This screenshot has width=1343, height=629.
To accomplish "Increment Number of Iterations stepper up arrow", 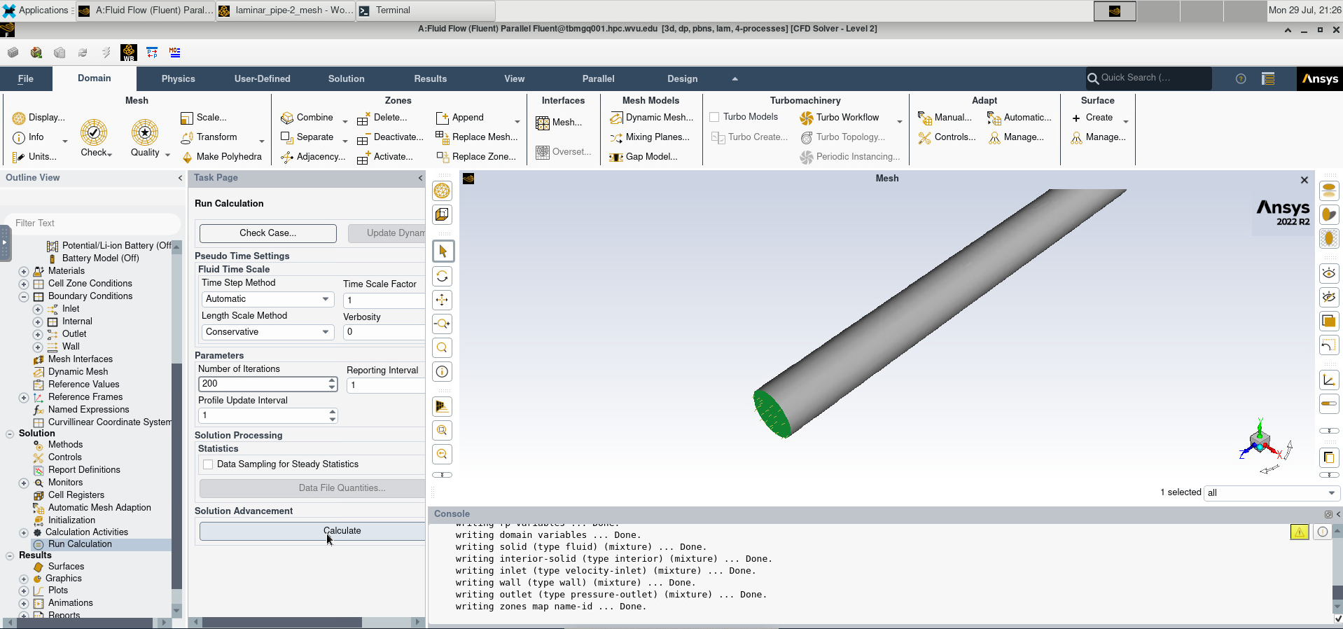I will coord(332,380).
